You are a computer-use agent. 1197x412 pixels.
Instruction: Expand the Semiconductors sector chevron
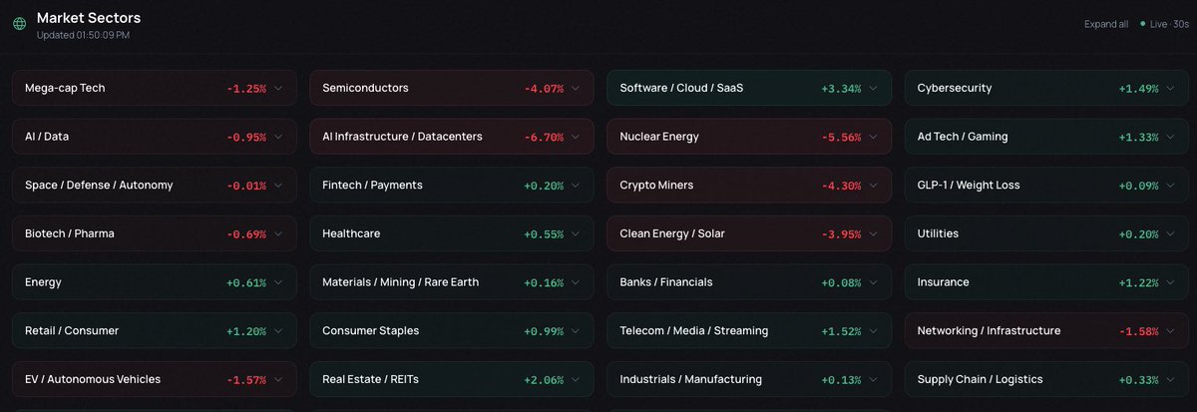click(576, 88)
